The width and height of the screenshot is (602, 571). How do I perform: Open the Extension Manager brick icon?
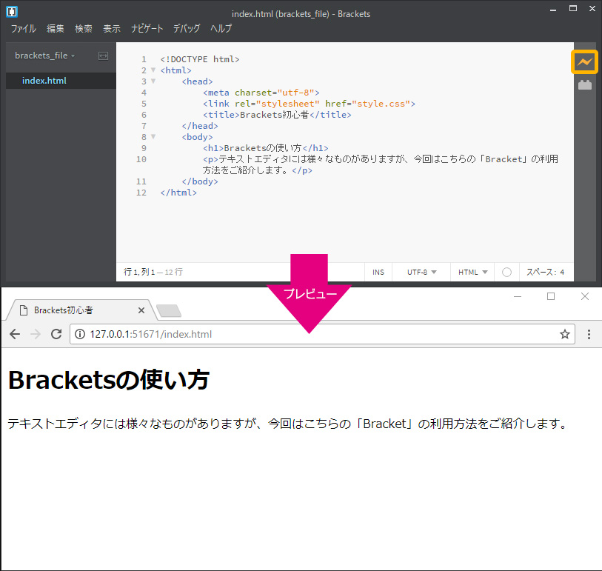coord(585,84)
